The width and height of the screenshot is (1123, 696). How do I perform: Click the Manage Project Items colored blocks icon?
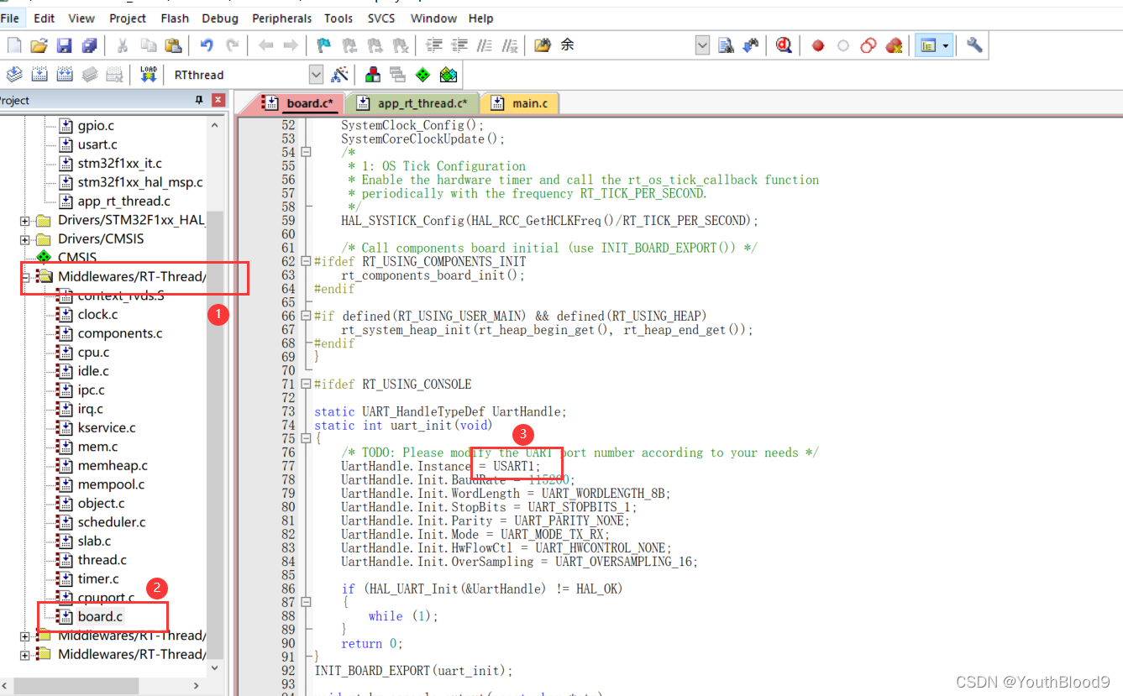click(373, 75)
